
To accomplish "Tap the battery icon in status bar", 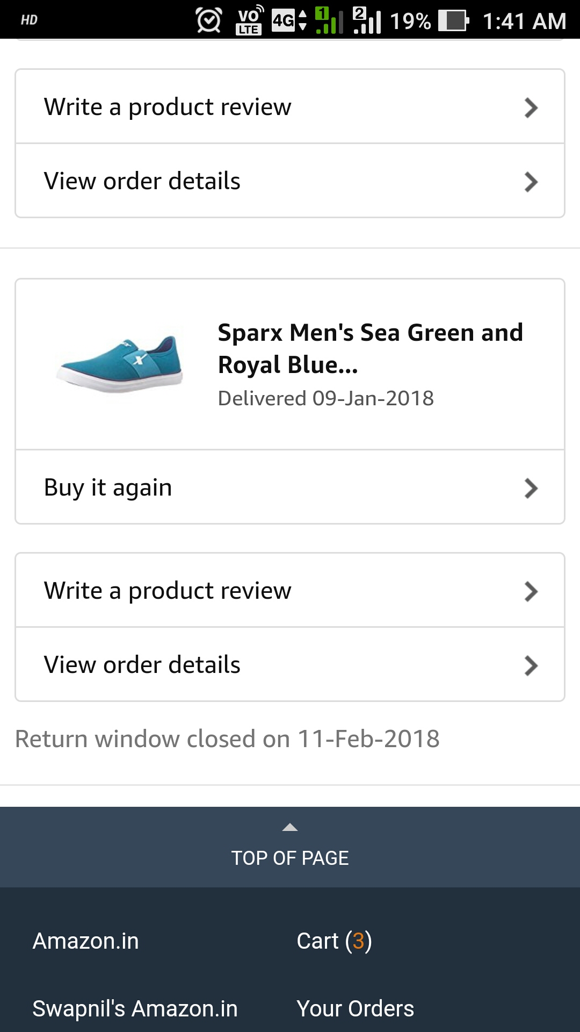I will tap(453, 21).
